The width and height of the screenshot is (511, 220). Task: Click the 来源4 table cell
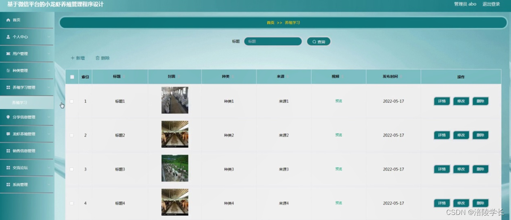[283, 203]
